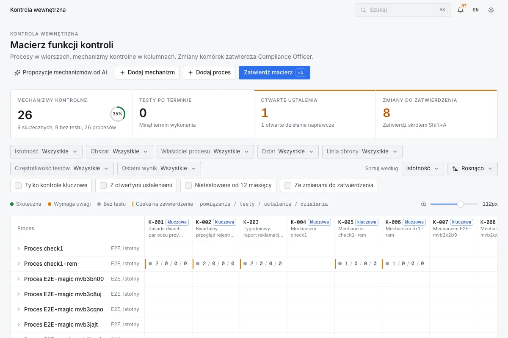Open the Dział filter dropdown
Screen dimensions: 508x338
(x=288, y=152)
